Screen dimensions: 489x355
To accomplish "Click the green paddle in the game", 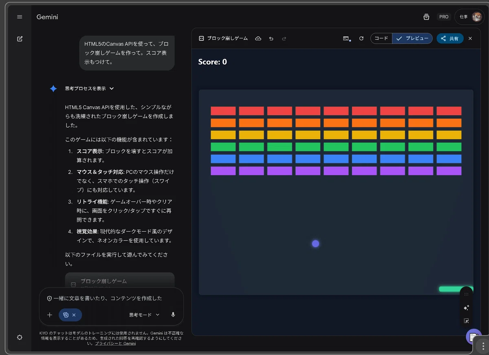I will tap(456, 289).
